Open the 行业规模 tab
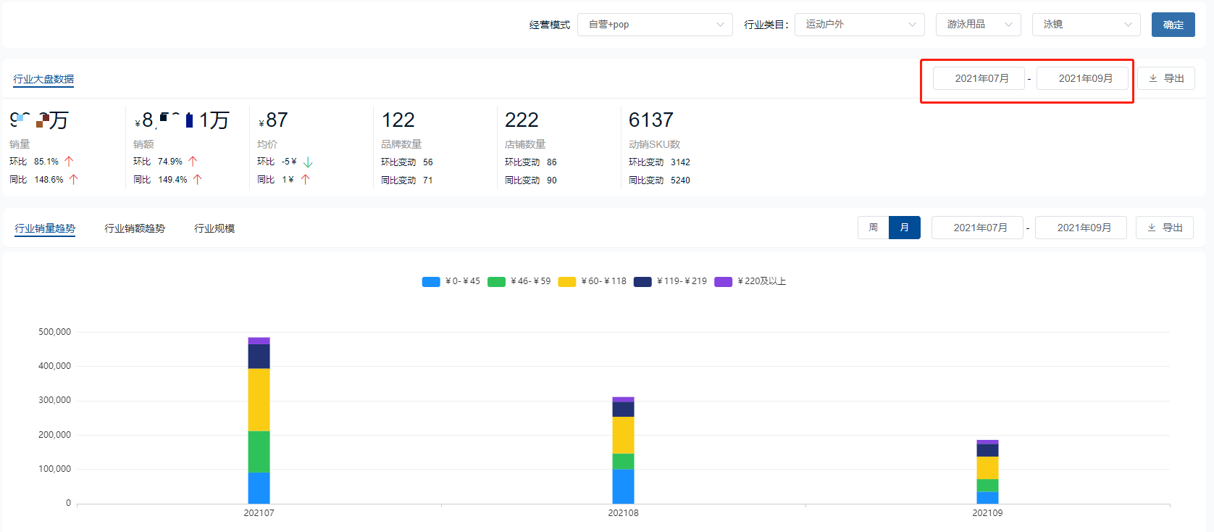The width and height of the screenshot is (1214, 532). point(214,228)
